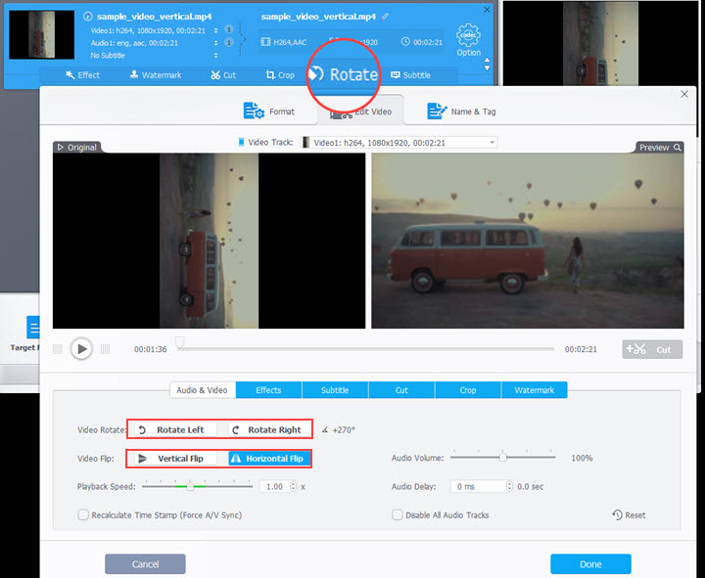705x578 pixels.
Task: Open the Subtitle tool in the file toolbar
Action: (x=410, y=75)
